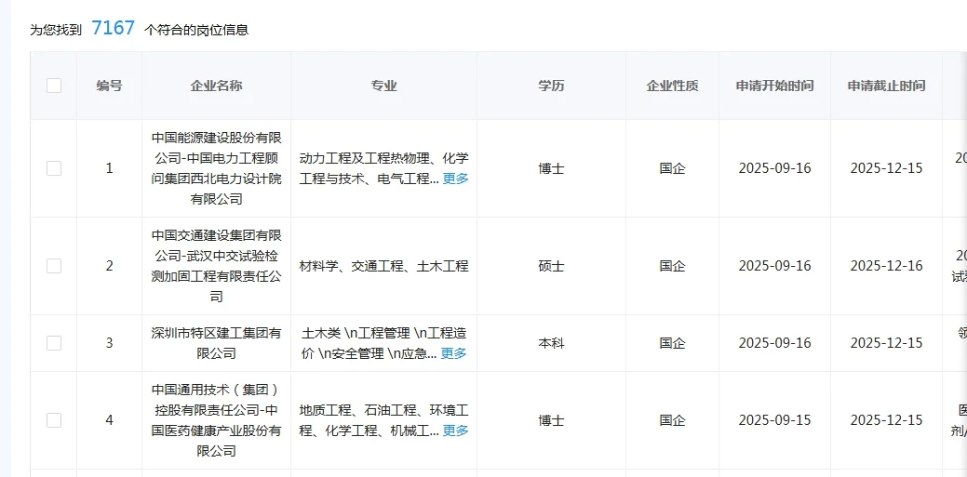Tick the select-all checkbox in table header
Viewport: 967px width, 477px height.
click(x=54, y=86)
